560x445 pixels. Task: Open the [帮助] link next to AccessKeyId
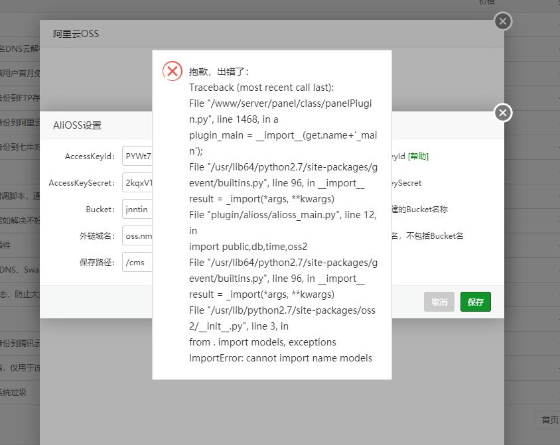418,157
